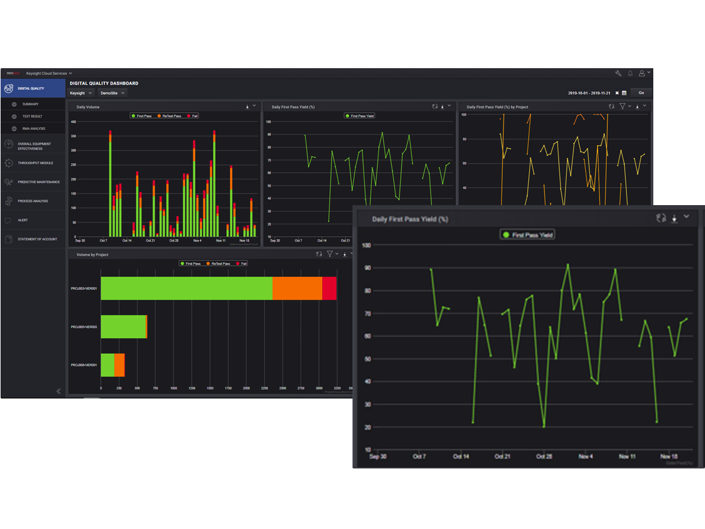Open the DemoSite site dropdown

point(112,93)
